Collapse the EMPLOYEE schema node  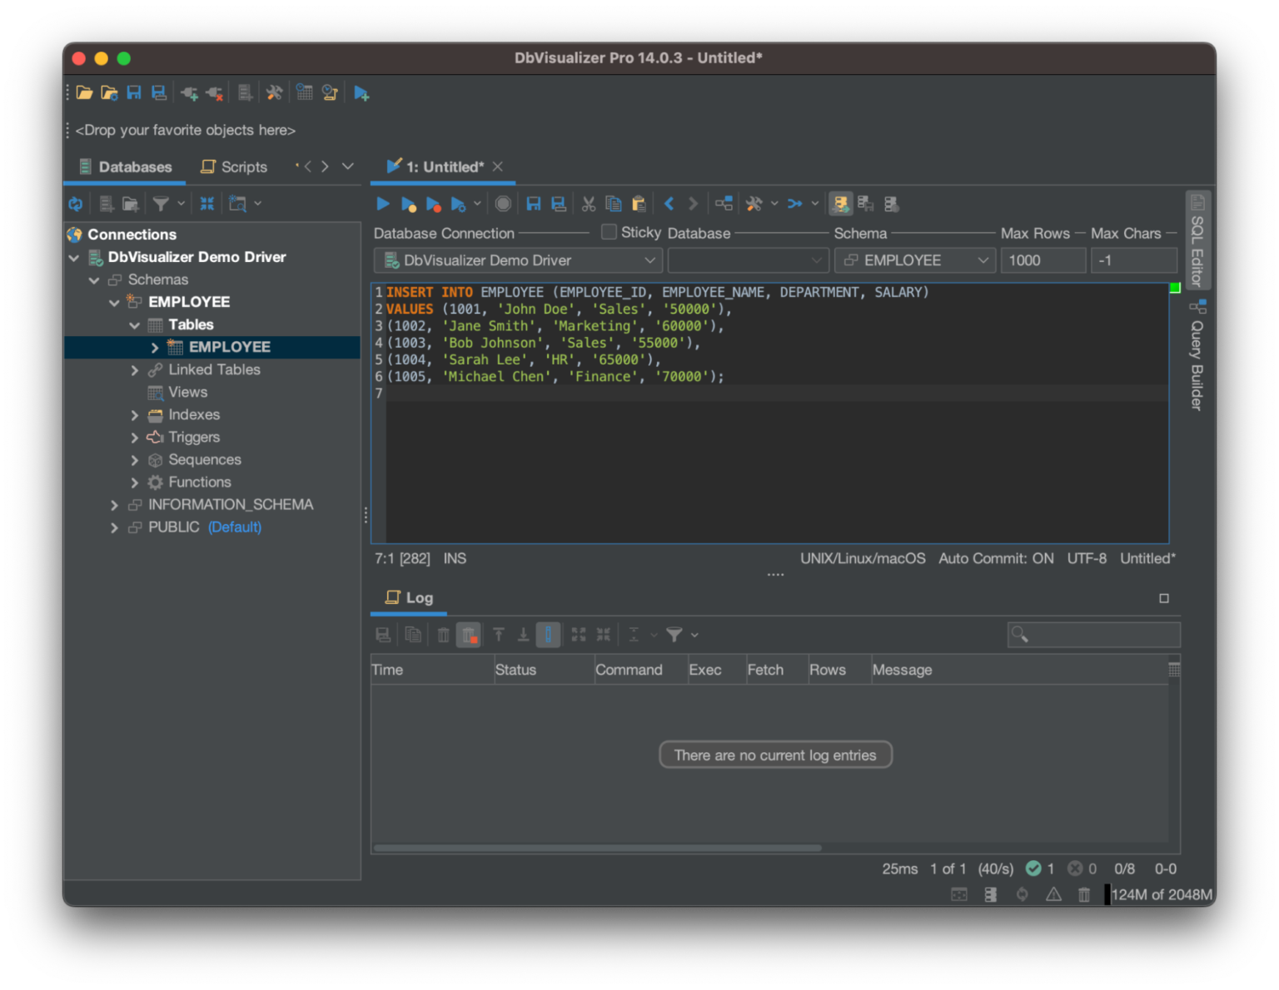115,302
